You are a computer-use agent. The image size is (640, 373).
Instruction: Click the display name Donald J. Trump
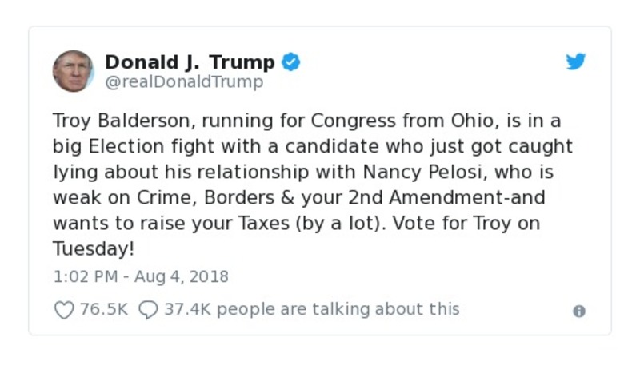(190, 62)
